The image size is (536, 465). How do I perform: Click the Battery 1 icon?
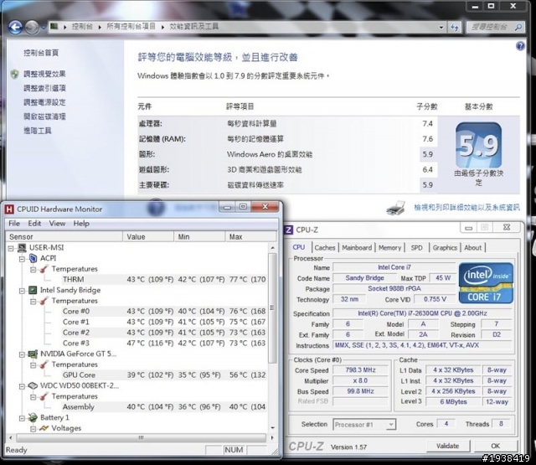pyautogui.click(x=33, y=417)
